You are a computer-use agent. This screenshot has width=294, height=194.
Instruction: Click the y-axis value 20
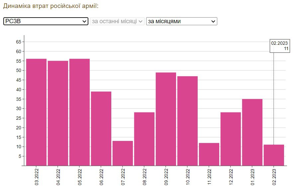(x=19, y=128)
